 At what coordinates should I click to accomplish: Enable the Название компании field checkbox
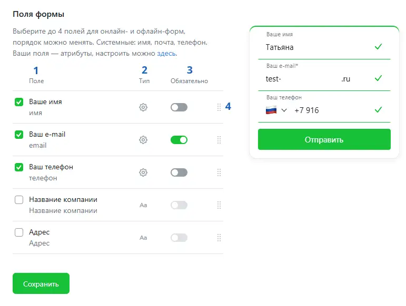(19, 200)
